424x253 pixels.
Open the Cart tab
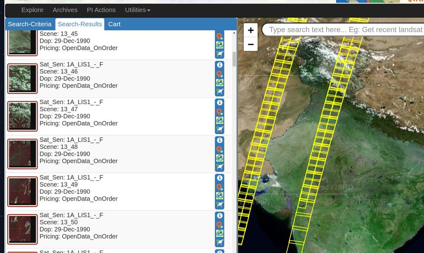(x=114, y=24)
